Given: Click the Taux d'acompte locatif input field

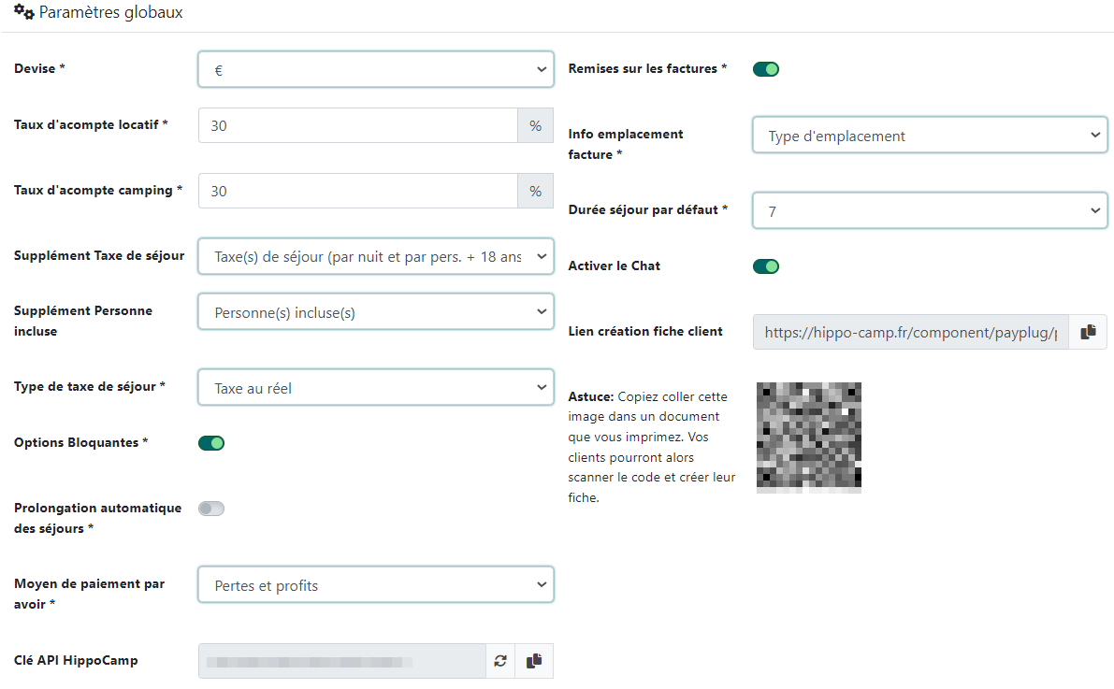Looking at the screenshot, I should (357, 125).
